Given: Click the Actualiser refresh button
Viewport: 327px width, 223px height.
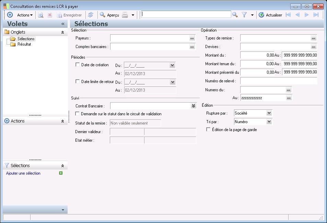Looking at the screenshot, I should [x=270, y=15].
